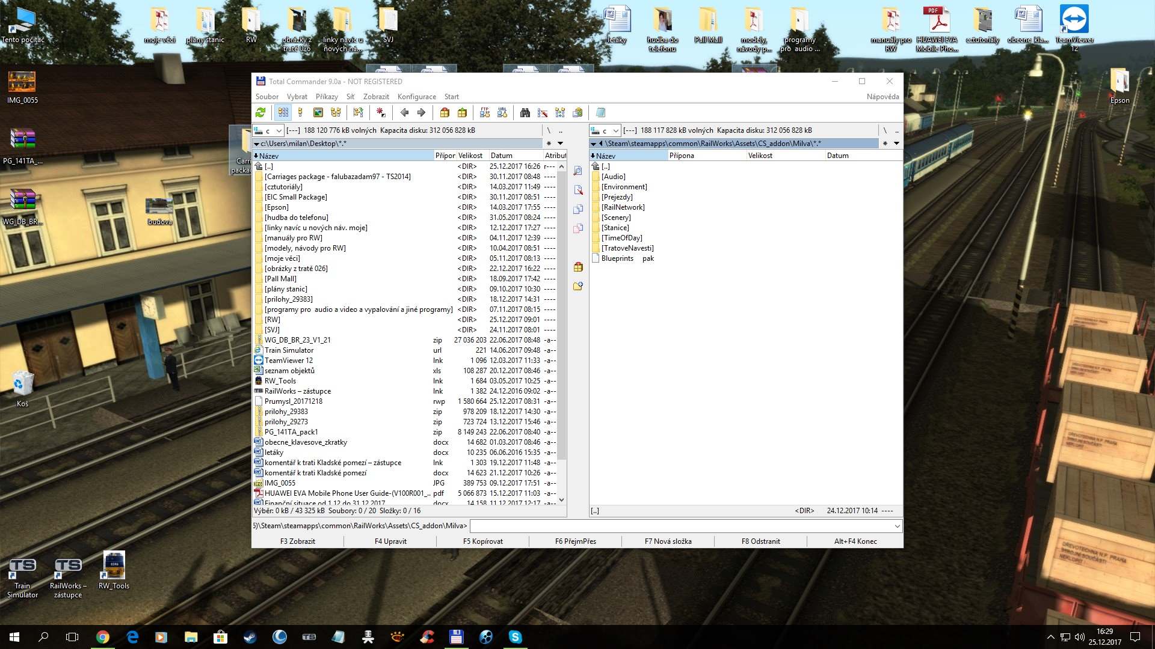1155x649 pixels.
Task: Click the View (magnifier) icon in middle bar
Action: pos(578,171)
